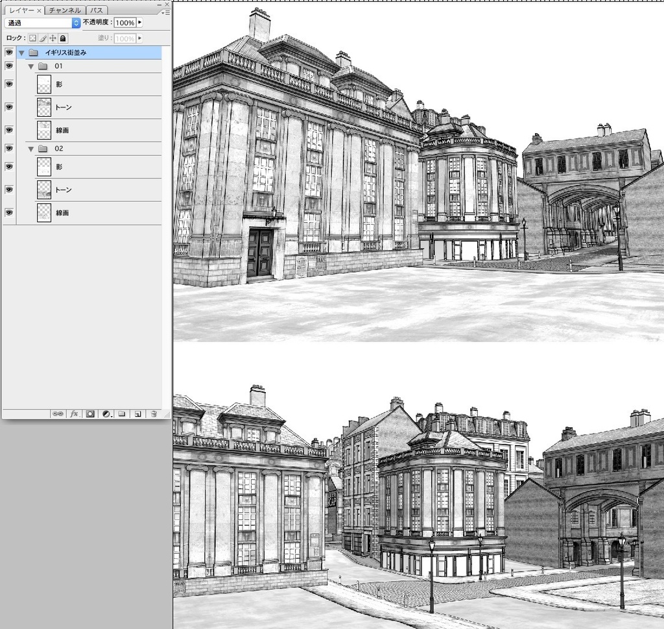Lock transparent pixels
Image resolution: width=664 pixels, height=629 pixels.
tap(32, 38)
